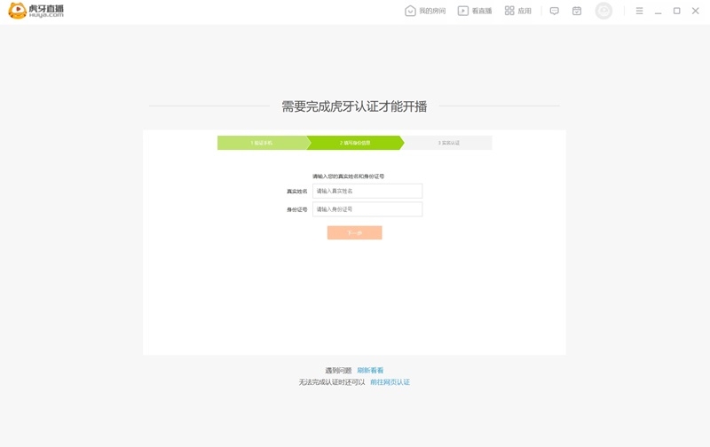
Task: Open the hamburger menu icon
Action: tap(639, 11)
